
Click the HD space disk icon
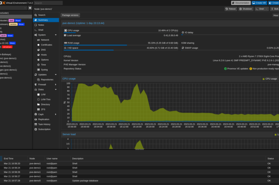click(x=65, y=48)
